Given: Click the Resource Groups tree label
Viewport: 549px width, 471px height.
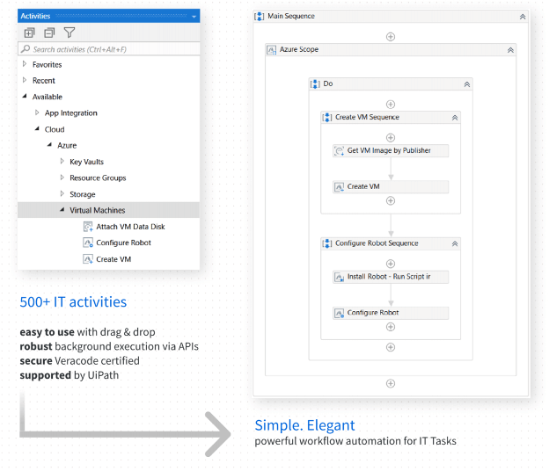Looking at the screenshot, I should tap(98, 178).
